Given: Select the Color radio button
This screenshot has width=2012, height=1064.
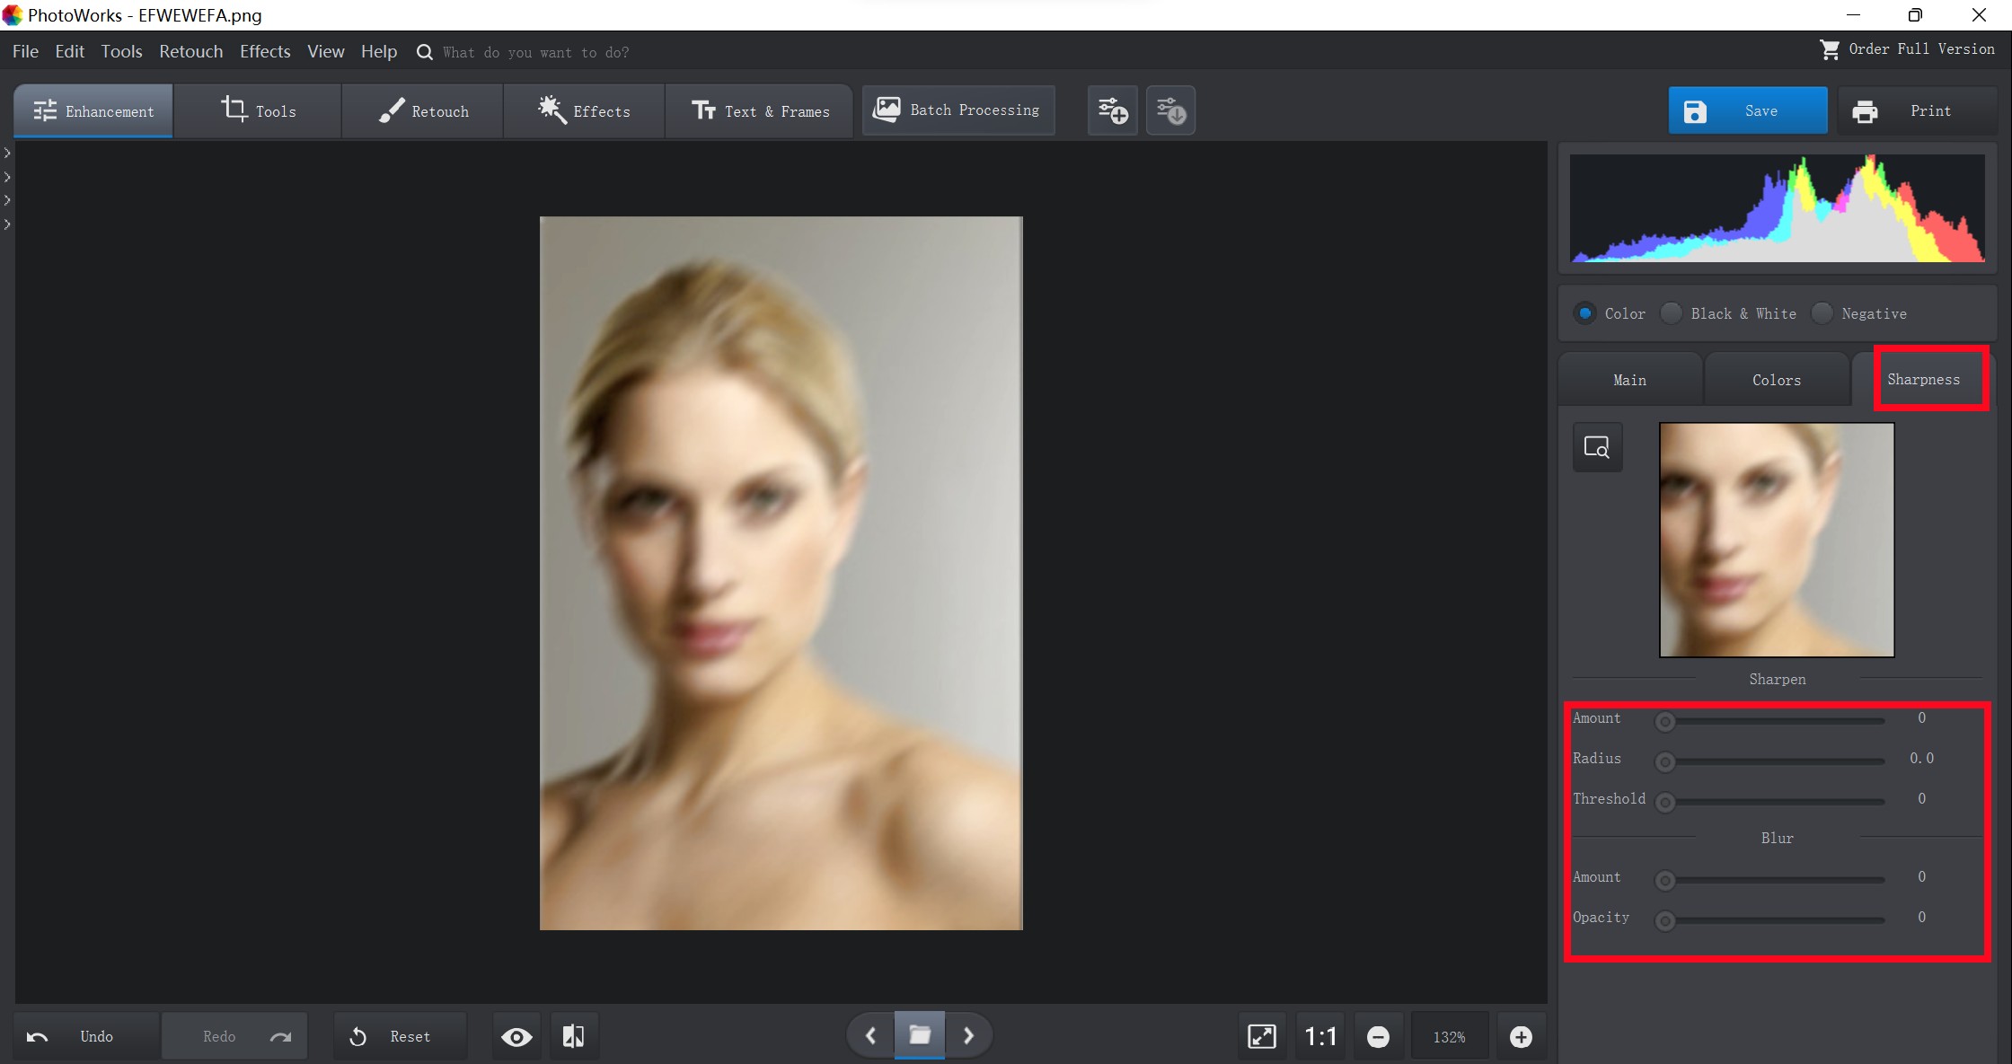Looking at the screenshot, I should point(1584,313).
